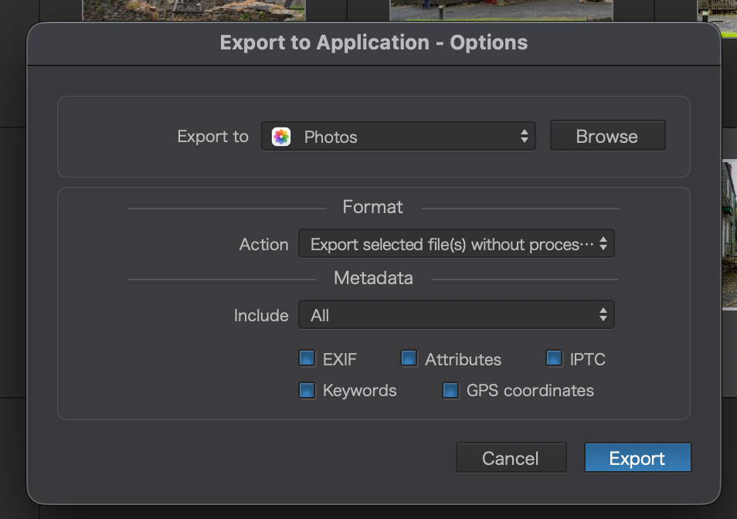Toggle the Keywords checkbox
Image resolution: width=737 pixels, height=519 pixels.
tap(307, 391)
